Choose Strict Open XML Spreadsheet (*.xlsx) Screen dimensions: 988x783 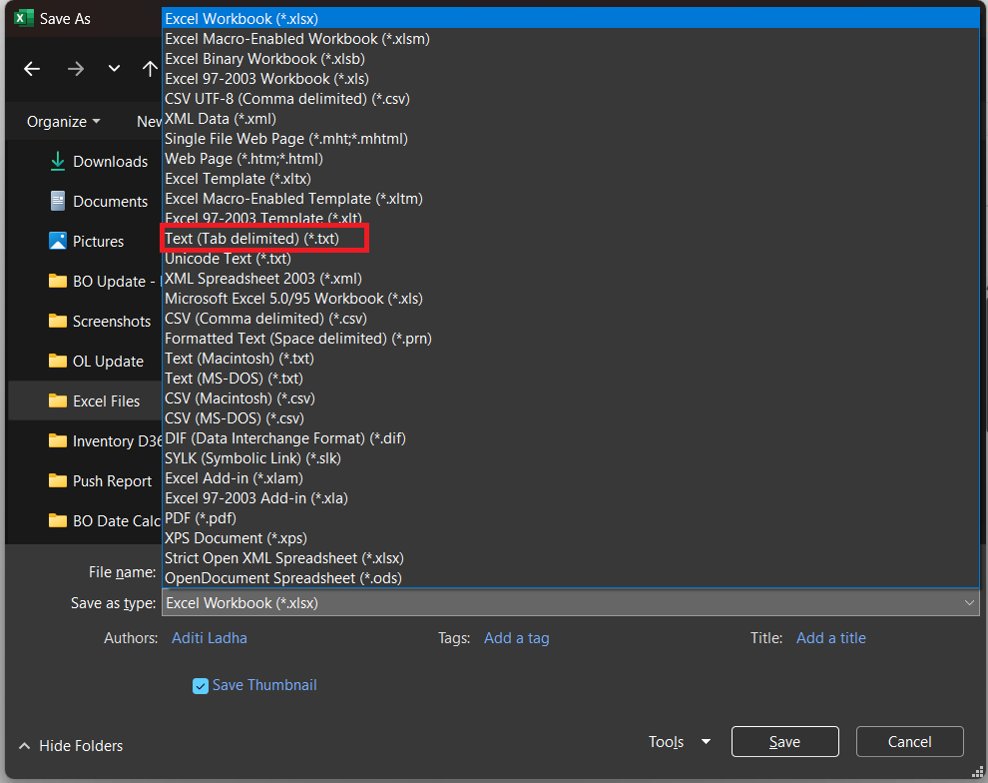click(x=570, y=558)
